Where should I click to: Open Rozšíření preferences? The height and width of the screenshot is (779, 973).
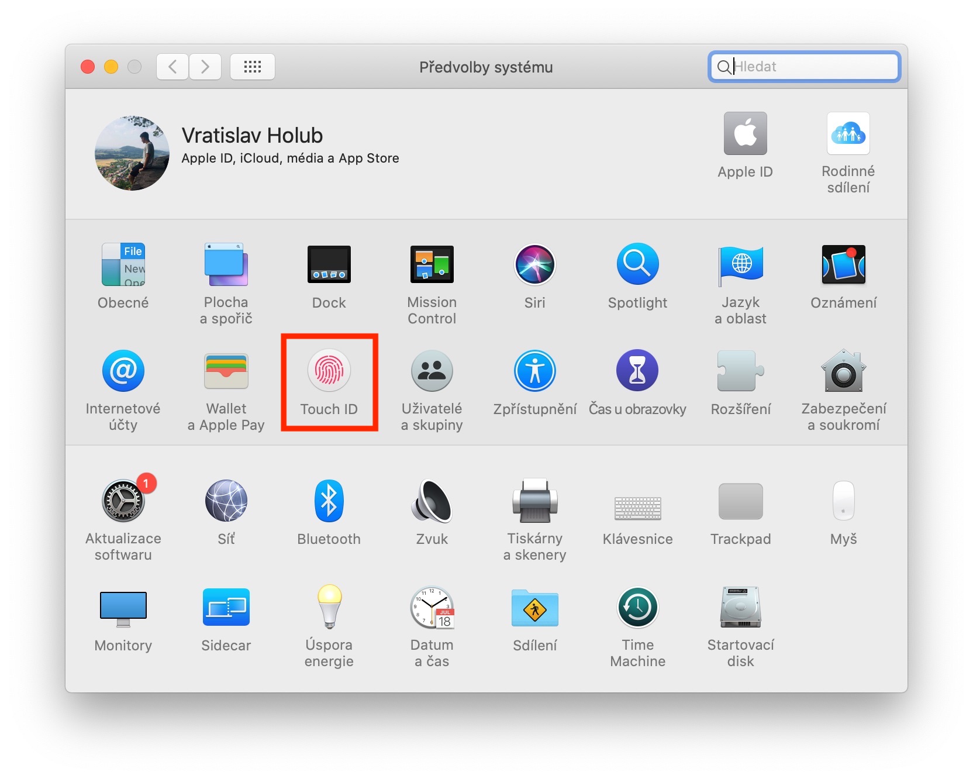coord(740,371)
